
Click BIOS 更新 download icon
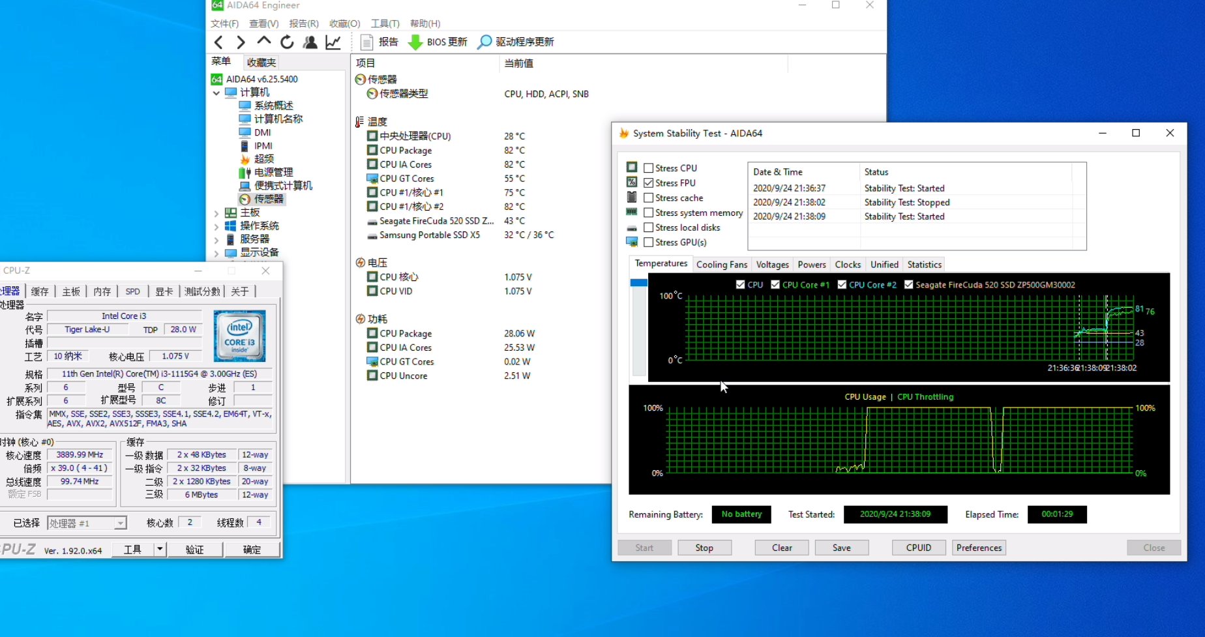pyautogui.click(x=415, y=42)
